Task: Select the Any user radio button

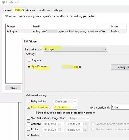Action: tap(29, 60)
